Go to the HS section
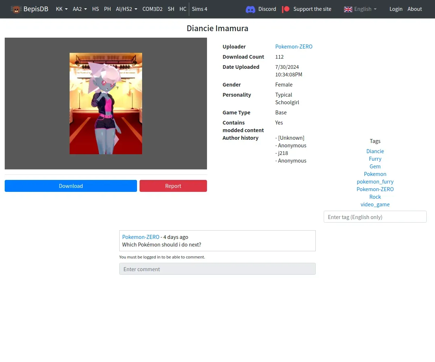 coord(95,9)
